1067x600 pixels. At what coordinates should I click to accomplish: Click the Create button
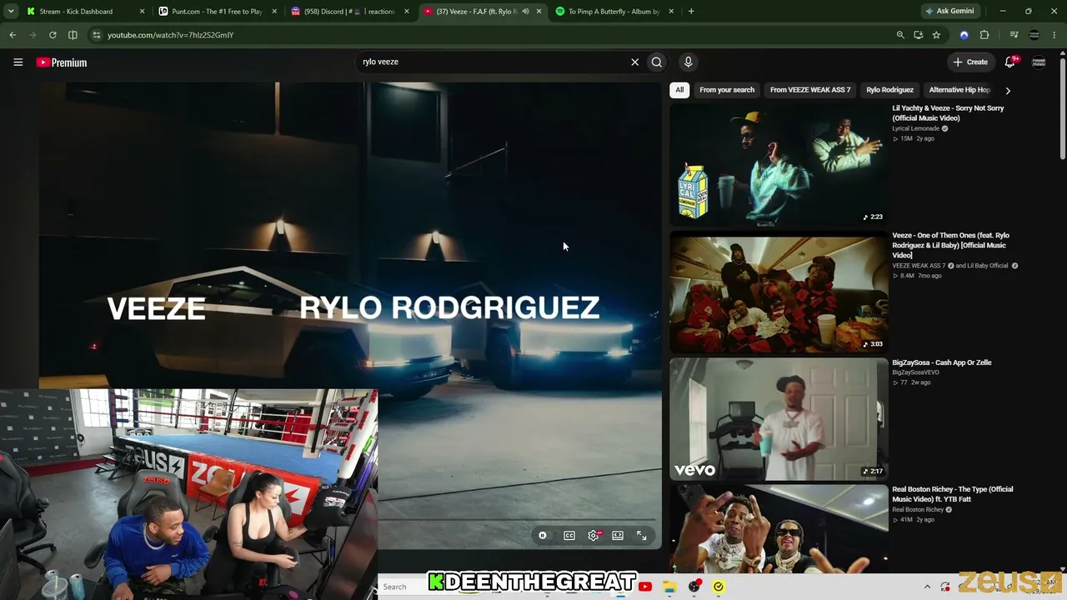click(970, 62)
